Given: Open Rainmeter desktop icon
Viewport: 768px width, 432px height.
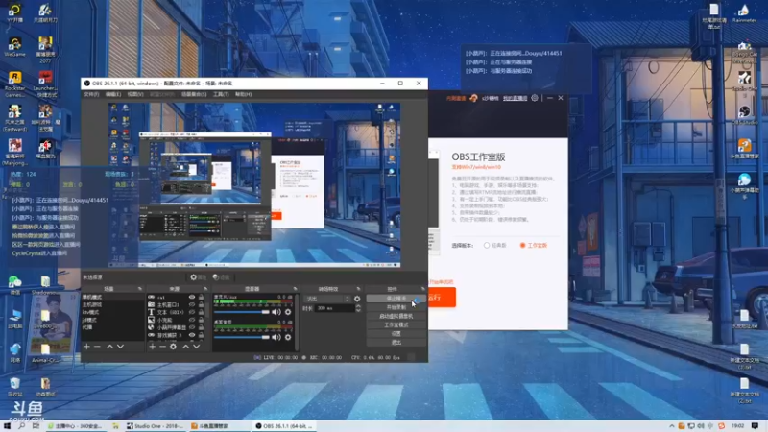Looking at the screenshot, I should (x=743, y=13).
